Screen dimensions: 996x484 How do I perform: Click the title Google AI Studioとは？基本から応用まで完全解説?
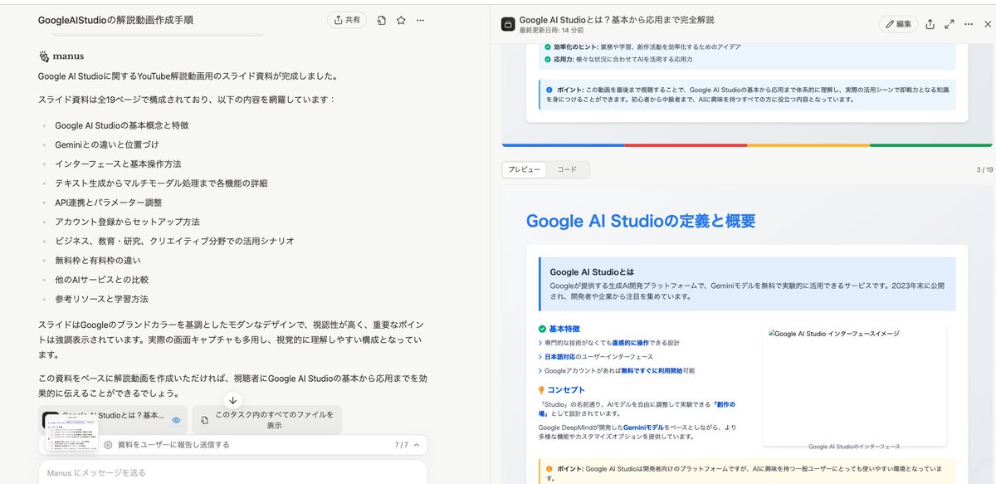click(x=617, y=19)
